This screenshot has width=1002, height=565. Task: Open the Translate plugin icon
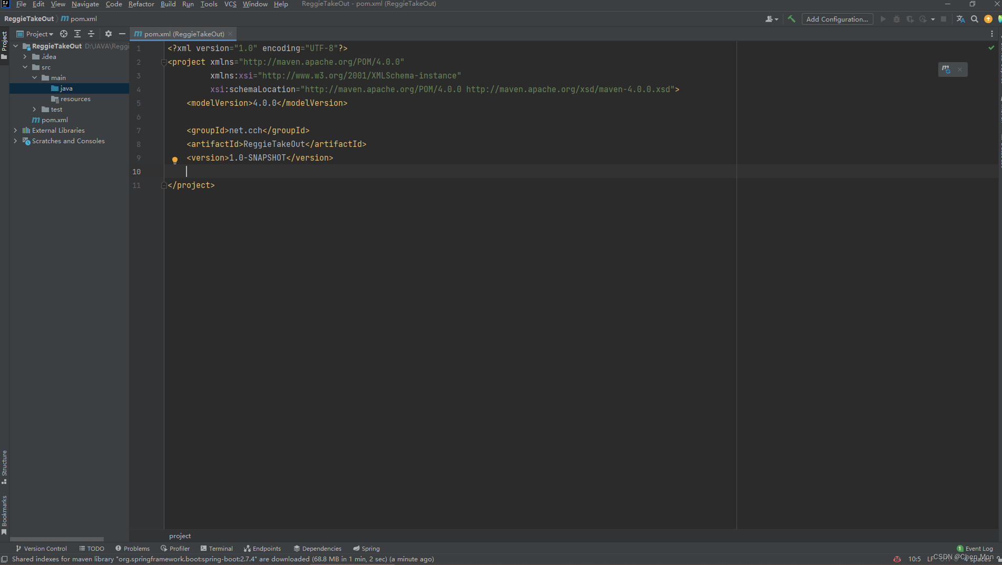click(x=960, y=19)
